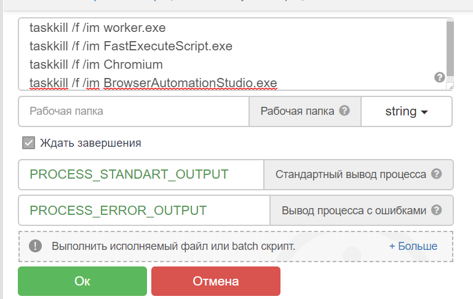Viewport: 473px width, 299px height.
Task: Click line taskkill /f /im Chromium
Action: point(96,64)
